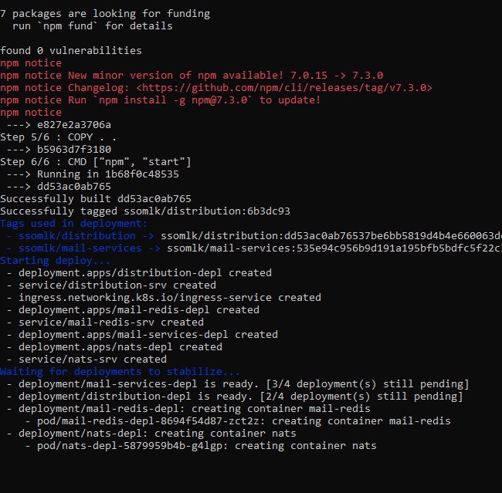Click the 'Step 5/6 : COPY . .' line

58,137
